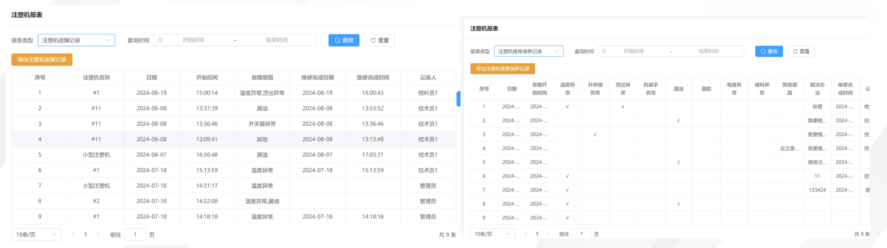
Task: Click row 2 checkmark under 漏油
Action: (678, 121)
